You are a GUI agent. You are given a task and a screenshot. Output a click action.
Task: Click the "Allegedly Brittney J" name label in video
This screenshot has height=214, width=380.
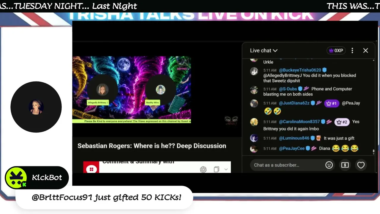point(98,103)
